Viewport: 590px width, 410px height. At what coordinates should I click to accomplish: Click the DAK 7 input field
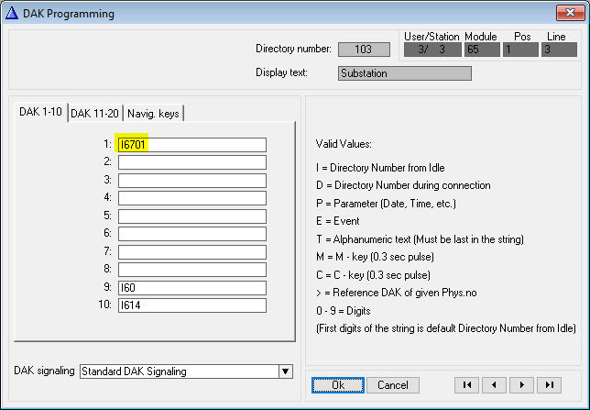[192, 252]
